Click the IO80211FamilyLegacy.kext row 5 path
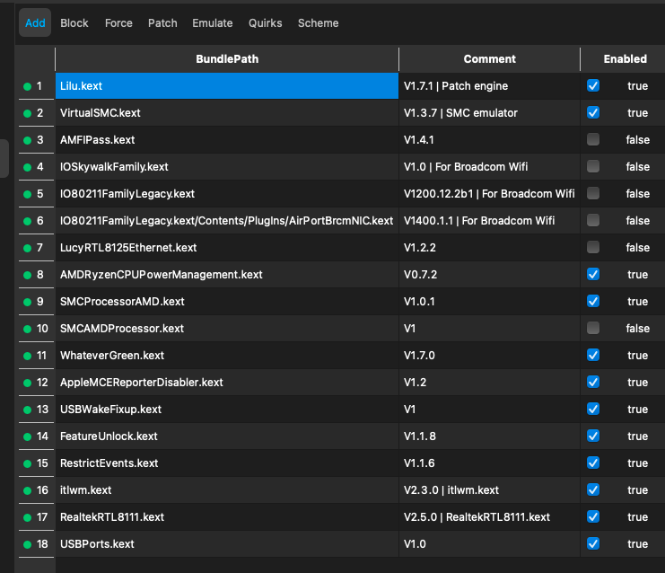 [x=227, y=194]
